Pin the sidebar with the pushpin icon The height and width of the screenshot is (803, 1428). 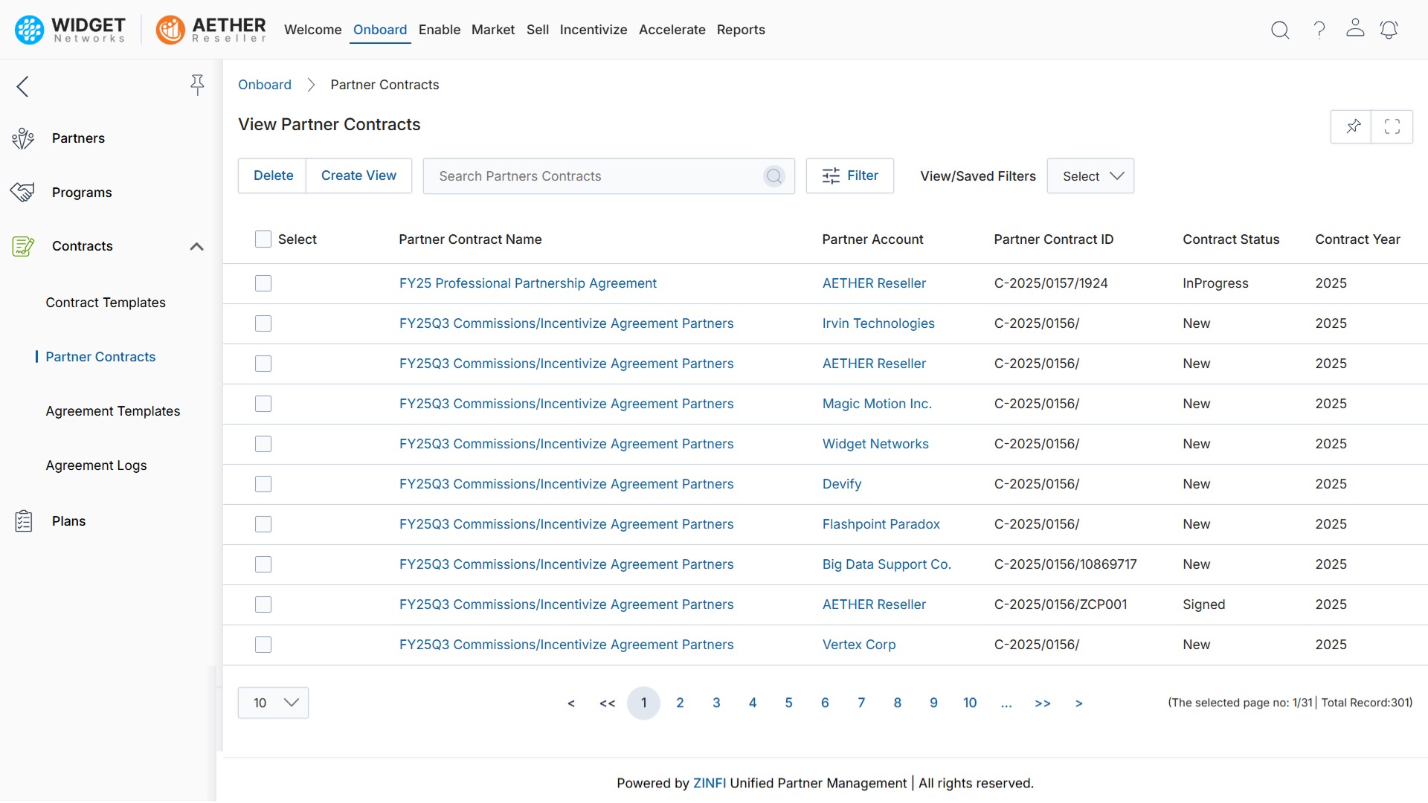(197, 85)
